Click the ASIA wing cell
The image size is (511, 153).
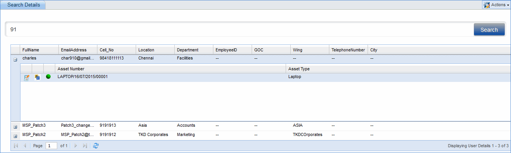click(x=298, y=126)
